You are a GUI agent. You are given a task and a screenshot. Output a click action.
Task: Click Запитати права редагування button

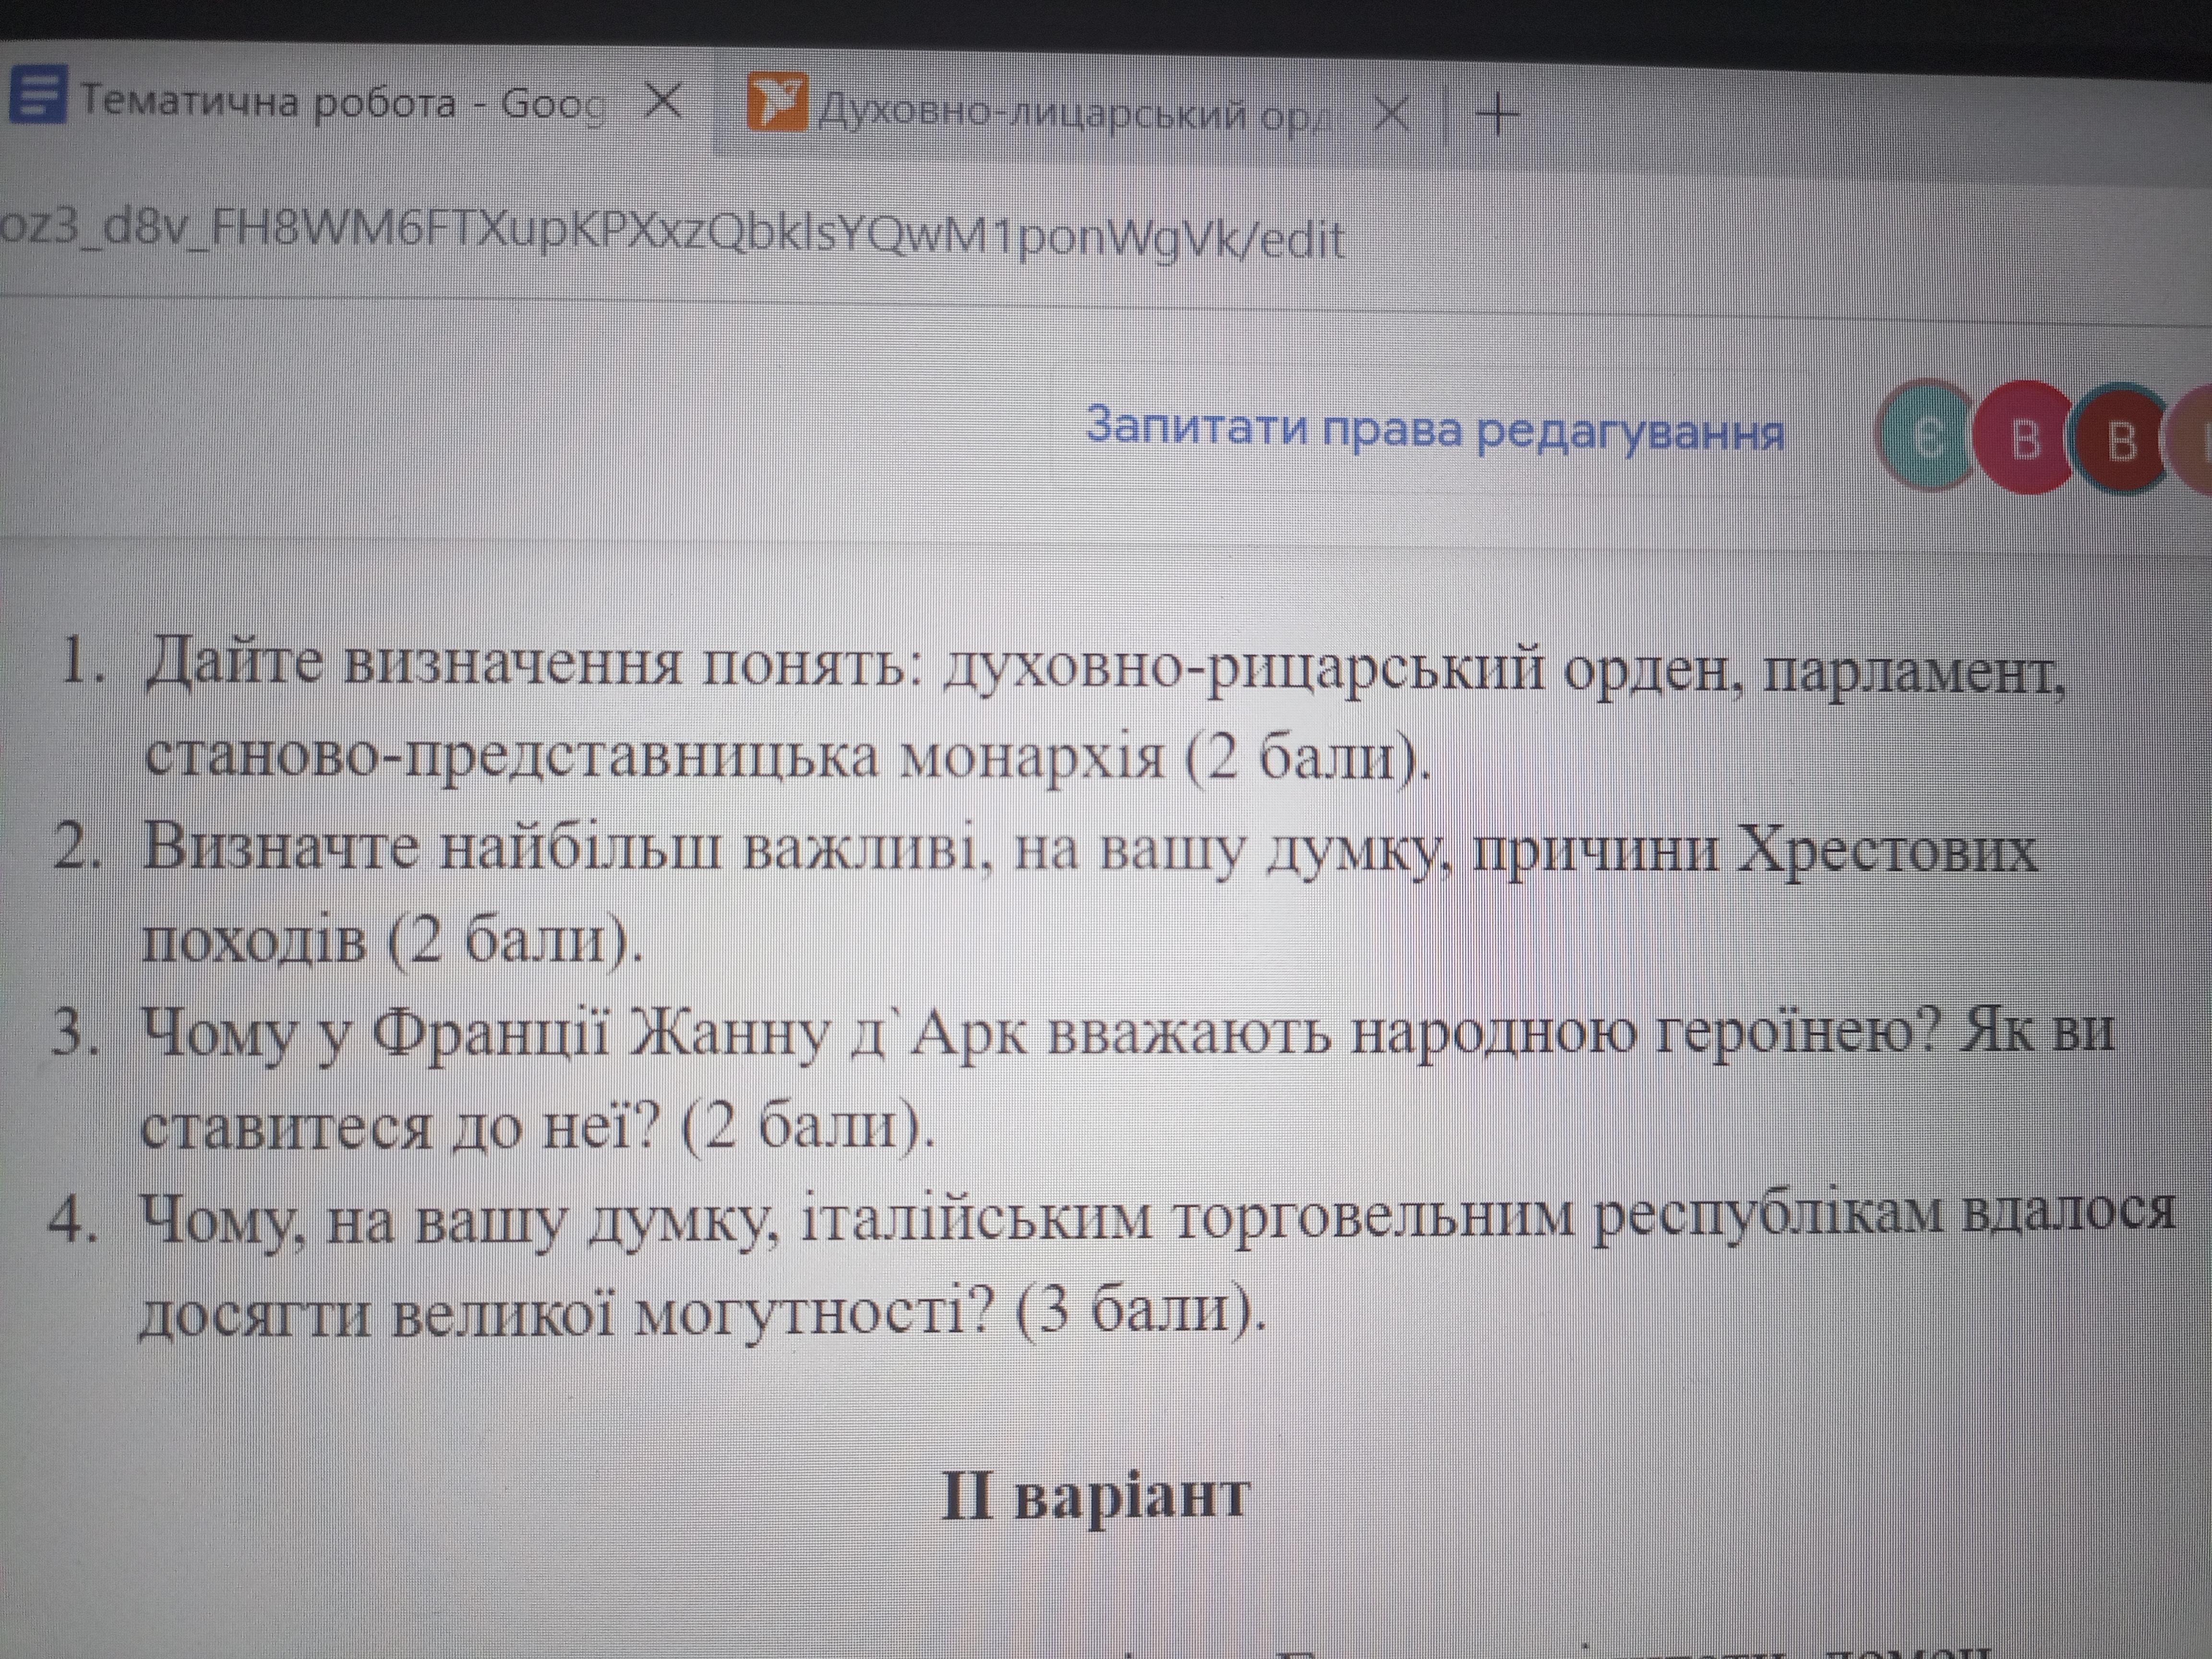1435,430
